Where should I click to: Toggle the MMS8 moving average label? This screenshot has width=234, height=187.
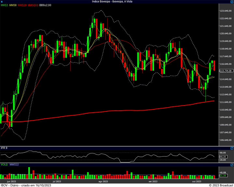[13, 6]
